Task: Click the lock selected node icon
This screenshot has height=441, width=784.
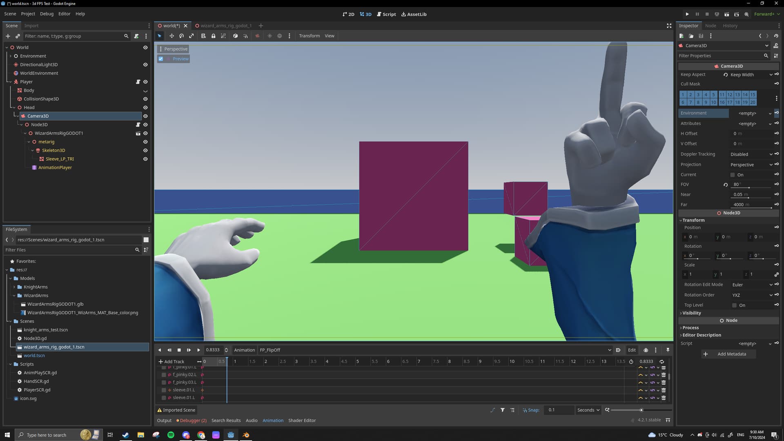Action: point(213,36)
